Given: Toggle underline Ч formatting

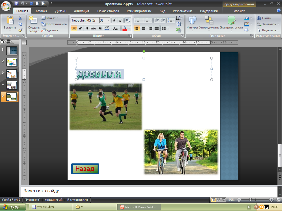Looking at the screenshot, I should (x=87, y=28).
